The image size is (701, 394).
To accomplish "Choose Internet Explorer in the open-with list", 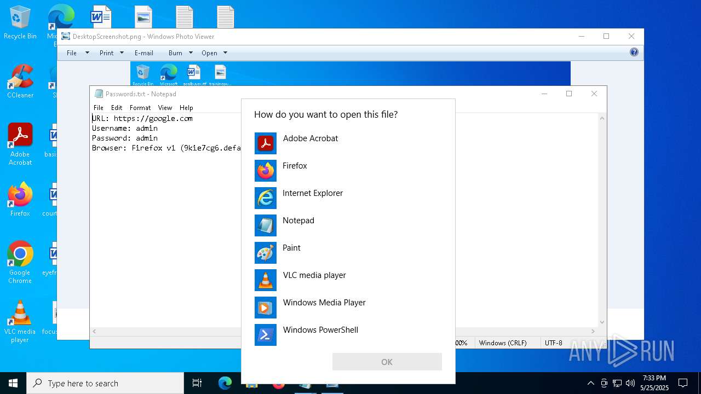I will [x=348, y=198].
